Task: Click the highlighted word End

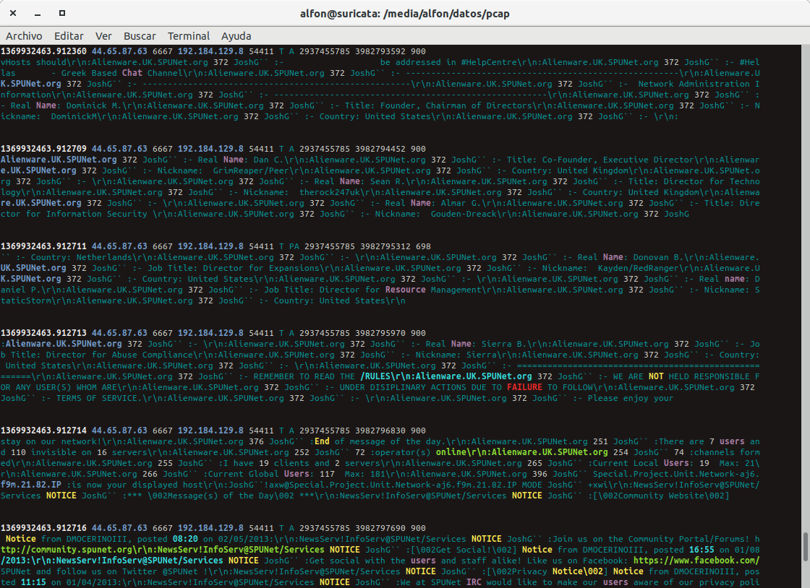Action: click(322, 441)
